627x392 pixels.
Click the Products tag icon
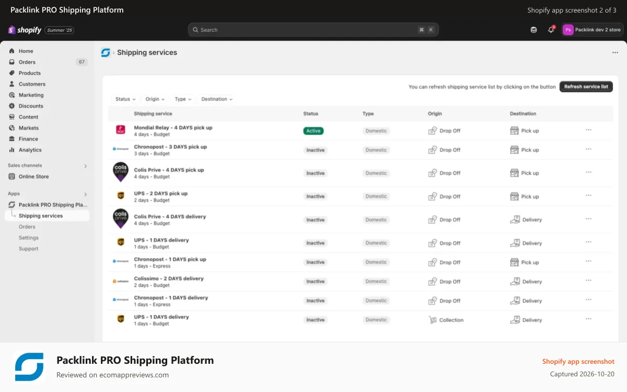(x=12, y=73)
